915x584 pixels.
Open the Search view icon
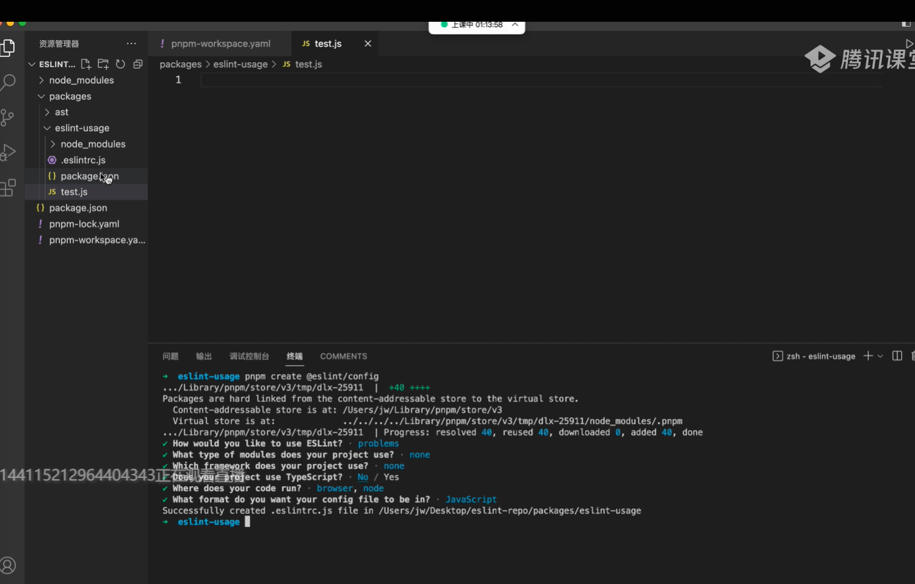(x=8, y=82)
